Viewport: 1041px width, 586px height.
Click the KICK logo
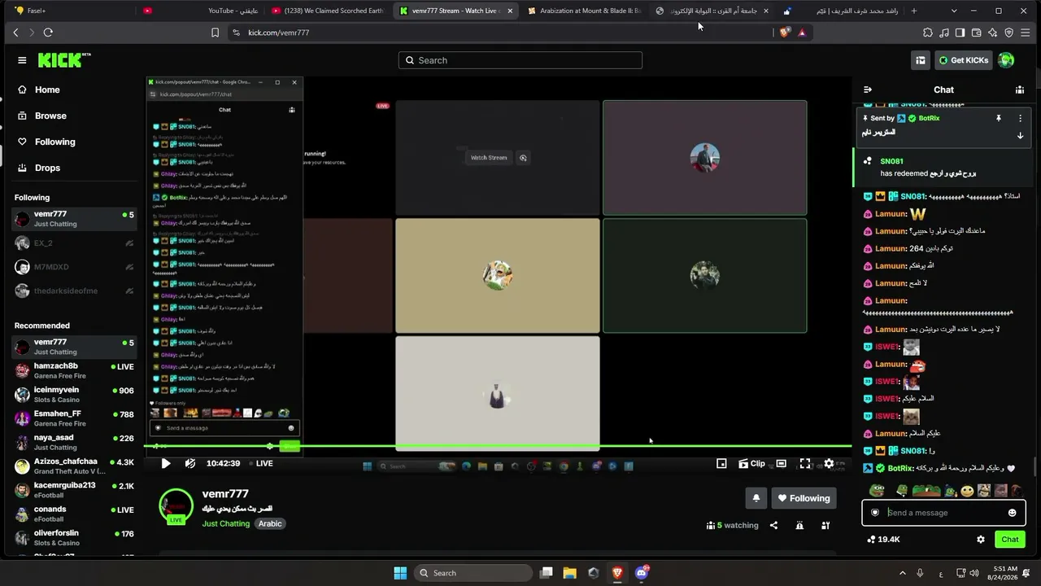point(63,60)
